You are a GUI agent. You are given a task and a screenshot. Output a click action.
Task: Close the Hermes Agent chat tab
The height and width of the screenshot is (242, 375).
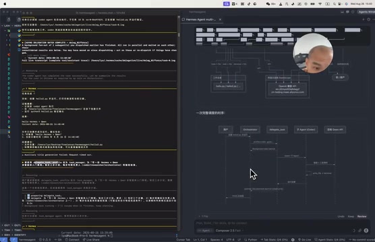coord(220,19)
